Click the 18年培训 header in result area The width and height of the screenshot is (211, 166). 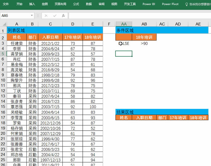(x=198, y=117)
